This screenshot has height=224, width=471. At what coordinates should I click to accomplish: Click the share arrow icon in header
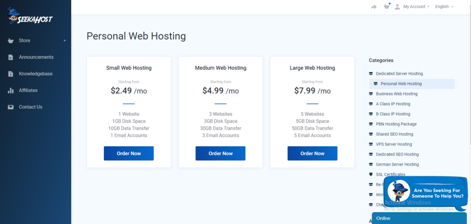click(374, 7)
